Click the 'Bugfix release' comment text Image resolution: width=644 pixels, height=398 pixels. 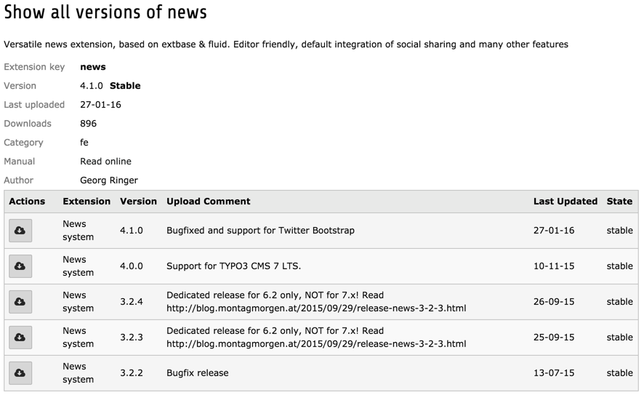[197, 373]
